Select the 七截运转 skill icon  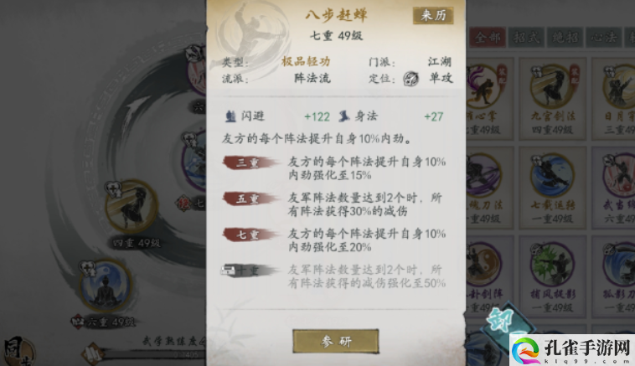(x=552, y=176)
